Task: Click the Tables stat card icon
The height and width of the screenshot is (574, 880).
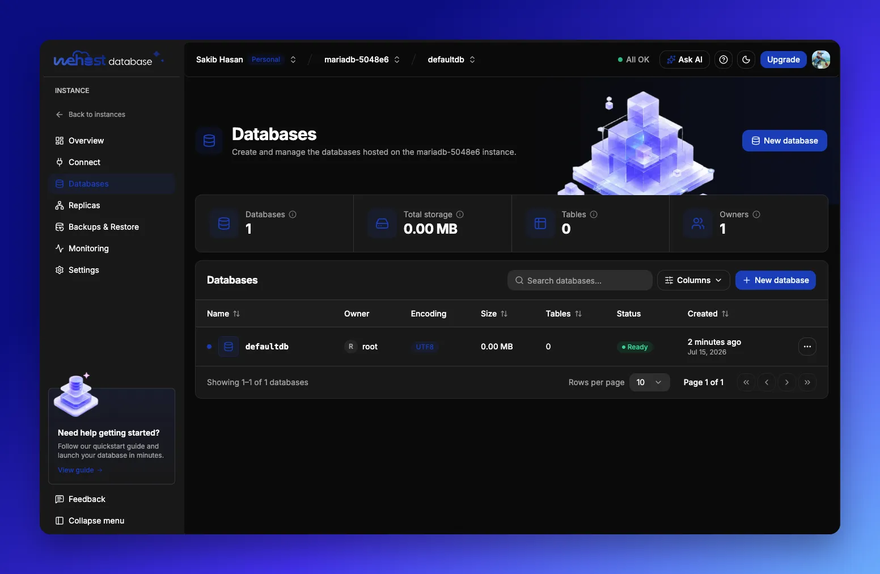Action: [540, 223]
